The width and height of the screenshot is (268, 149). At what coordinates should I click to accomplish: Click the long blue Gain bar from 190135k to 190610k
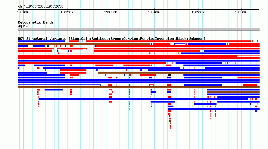(143, 99)
